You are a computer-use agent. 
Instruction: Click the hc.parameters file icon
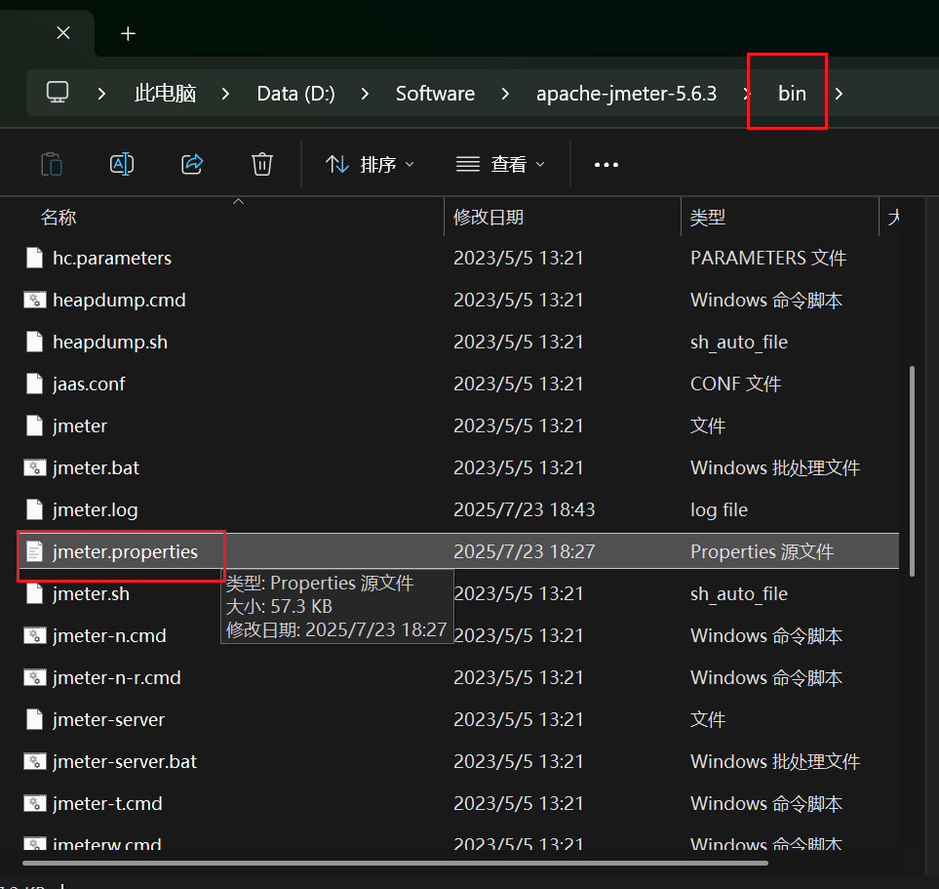click(35, 258)
